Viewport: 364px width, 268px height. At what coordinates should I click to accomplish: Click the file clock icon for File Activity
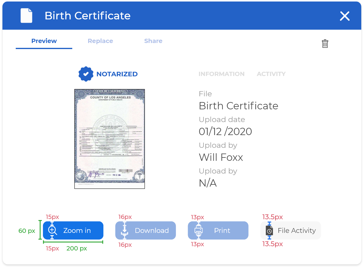269,230
